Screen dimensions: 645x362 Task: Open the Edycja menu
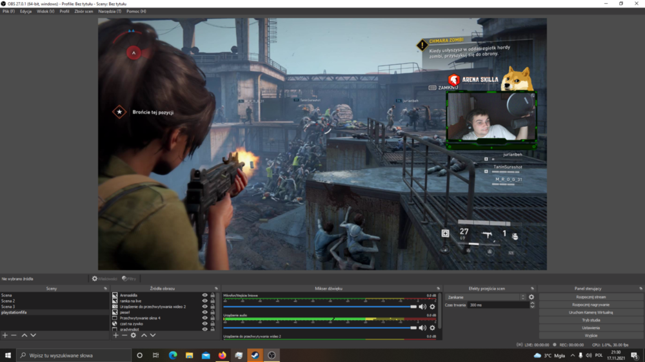[26, 12]
